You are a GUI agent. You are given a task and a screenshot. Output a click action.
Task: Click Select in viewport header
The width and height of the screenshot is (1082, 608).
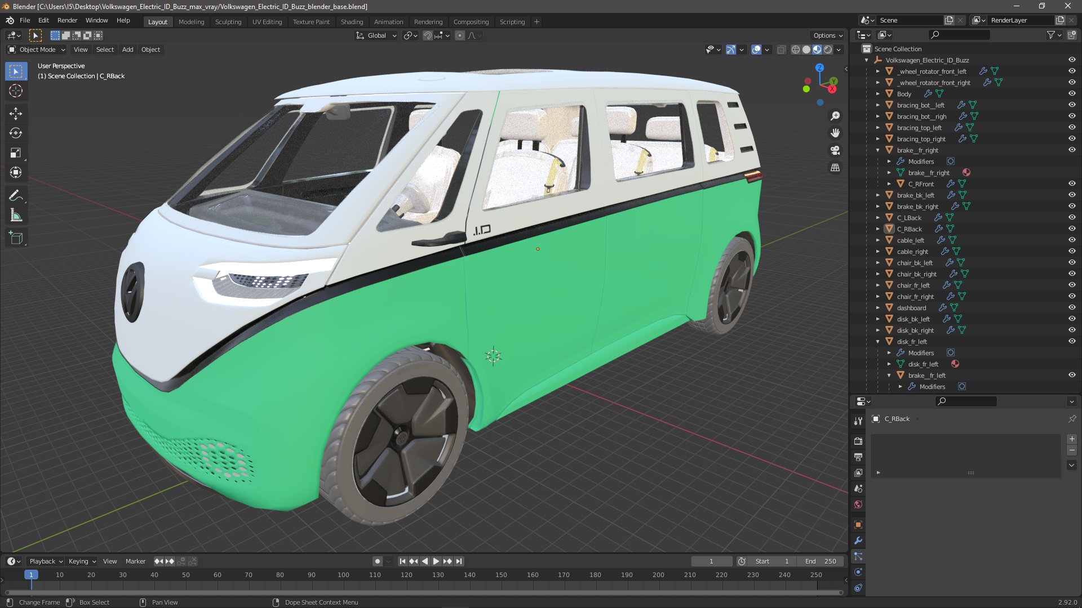105,50
